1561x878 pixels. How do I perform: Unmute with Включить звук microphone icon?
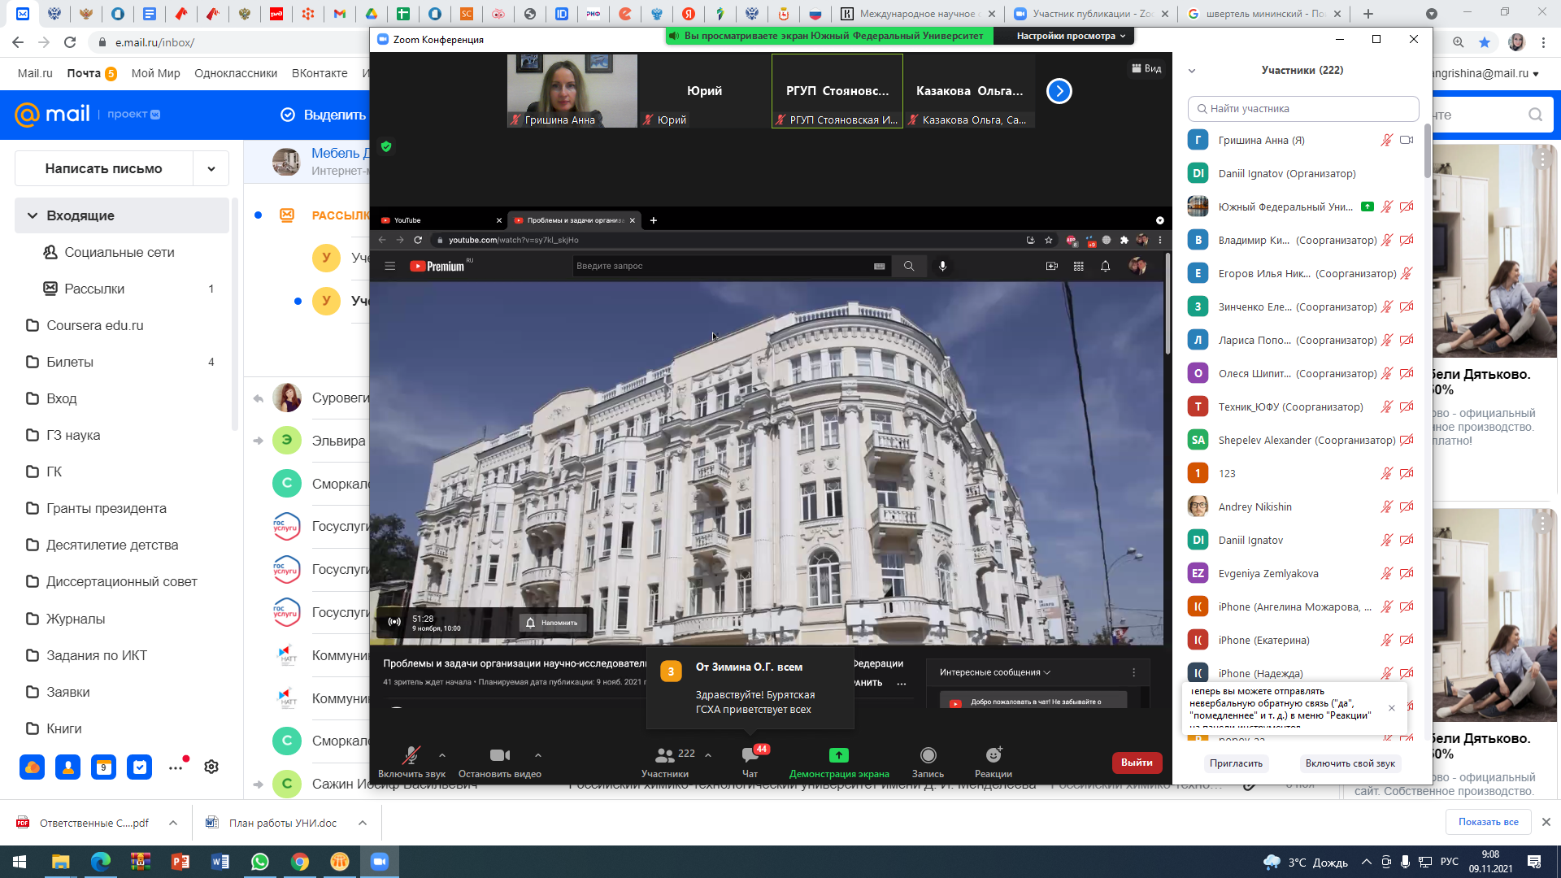[411, 755]
